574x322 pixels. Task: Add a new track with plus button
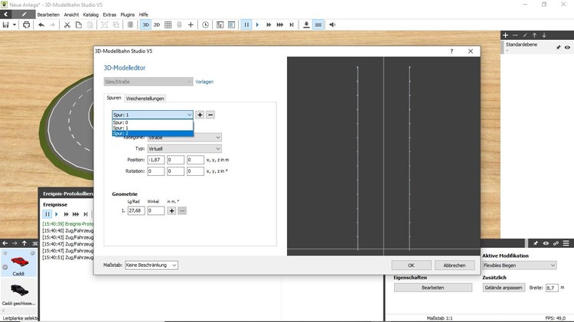click(200, 115)
